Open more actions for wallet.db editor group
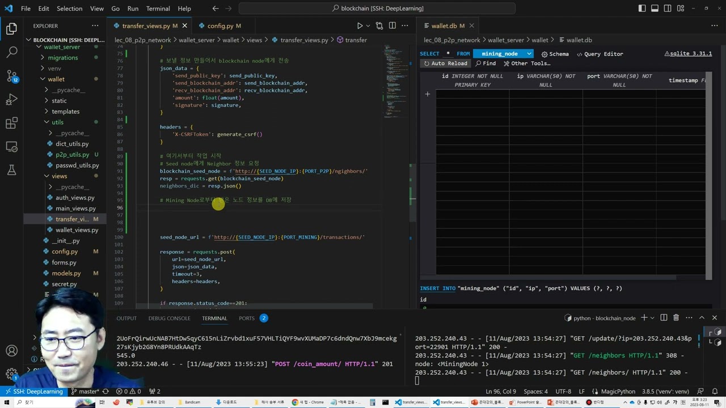Screen dimensions: 726x408 tap(714, 26)
